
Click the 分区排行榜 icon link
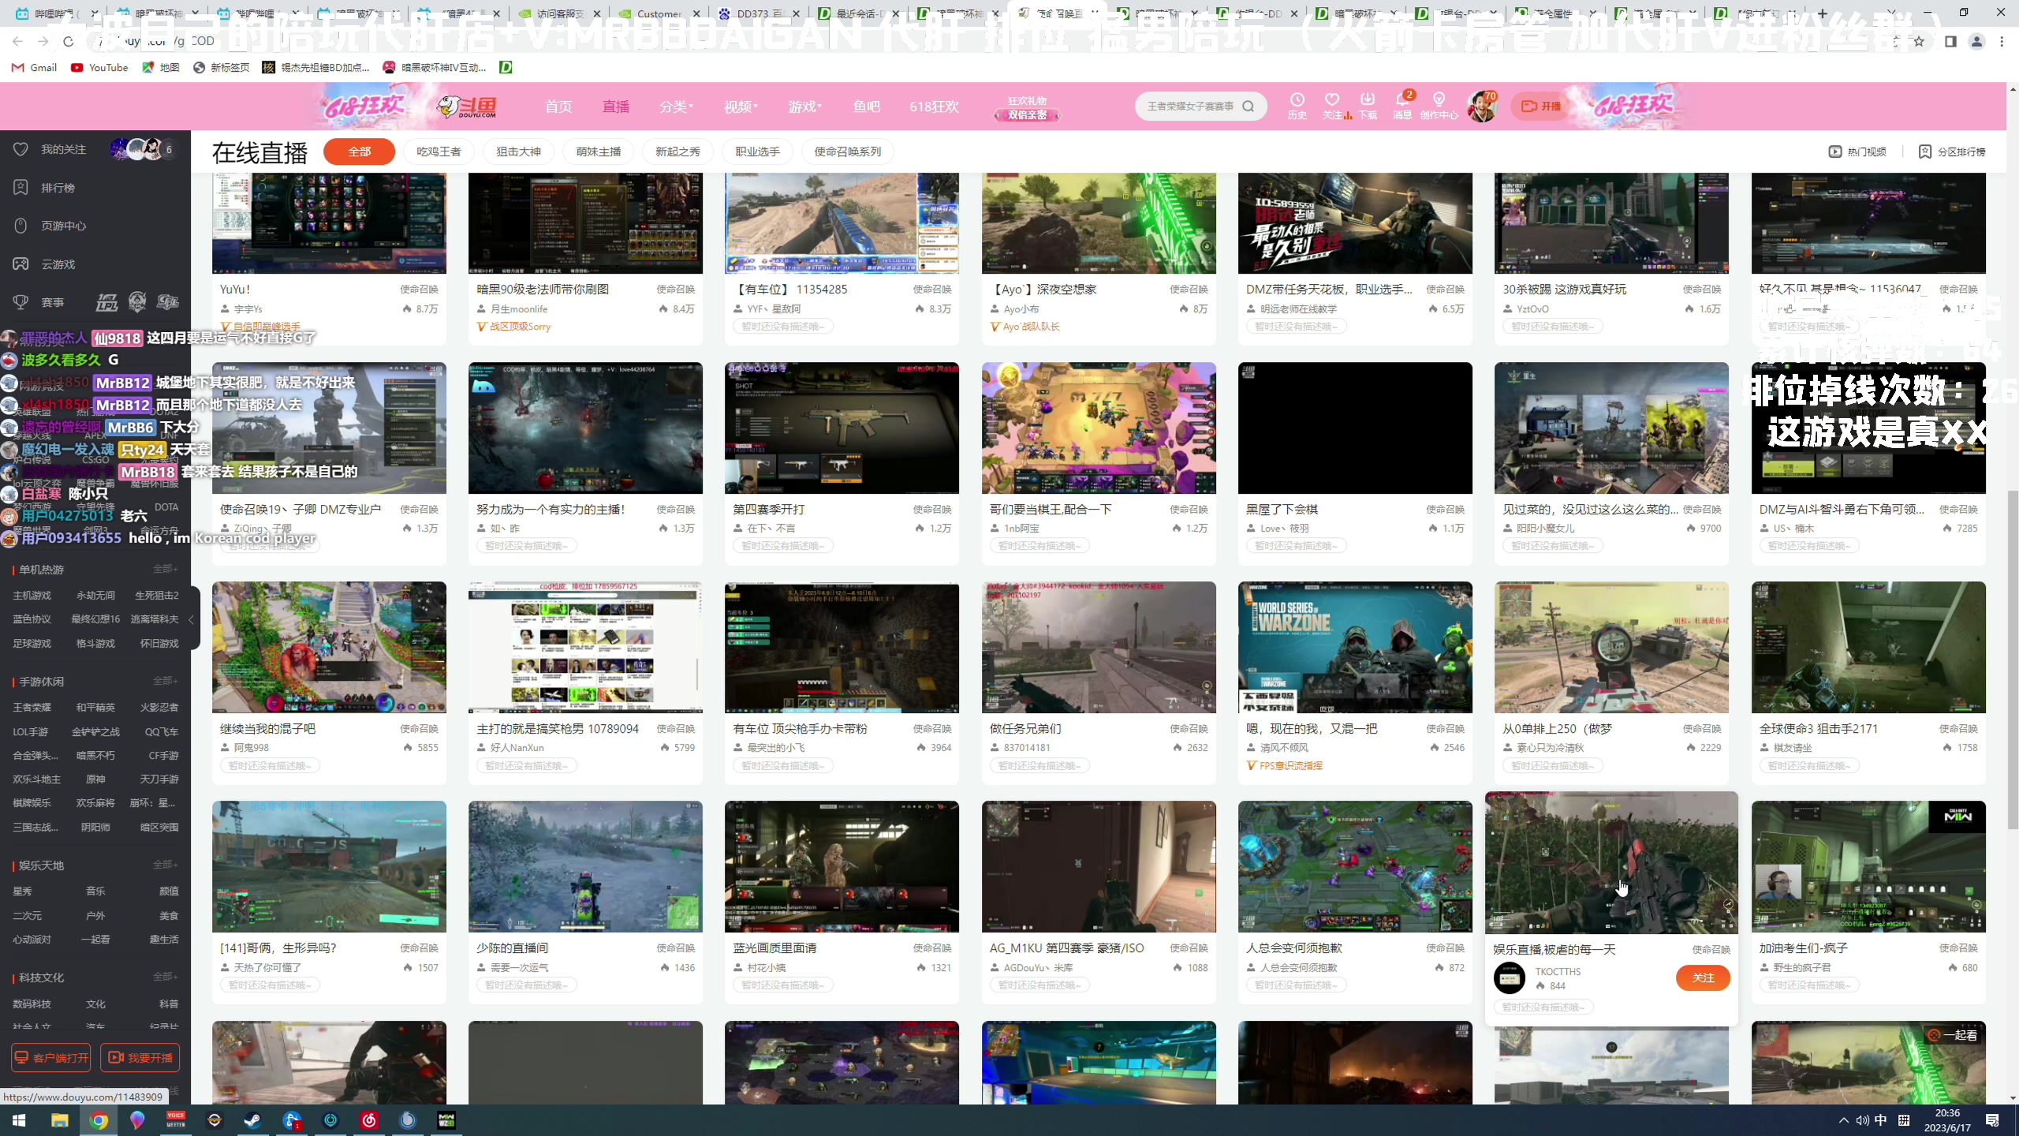(x=1952, y=151)
